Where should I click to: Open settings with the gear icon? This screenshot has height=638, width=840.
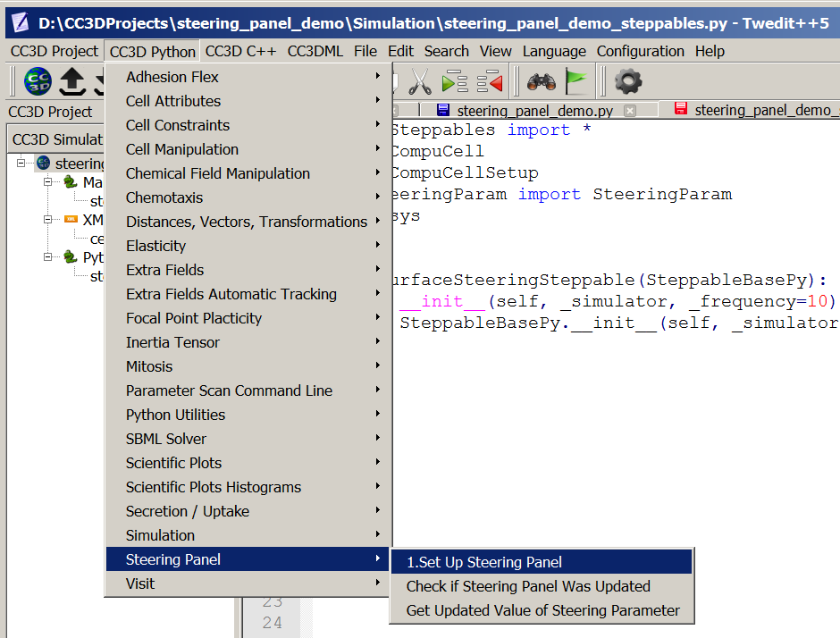(628, 82)
